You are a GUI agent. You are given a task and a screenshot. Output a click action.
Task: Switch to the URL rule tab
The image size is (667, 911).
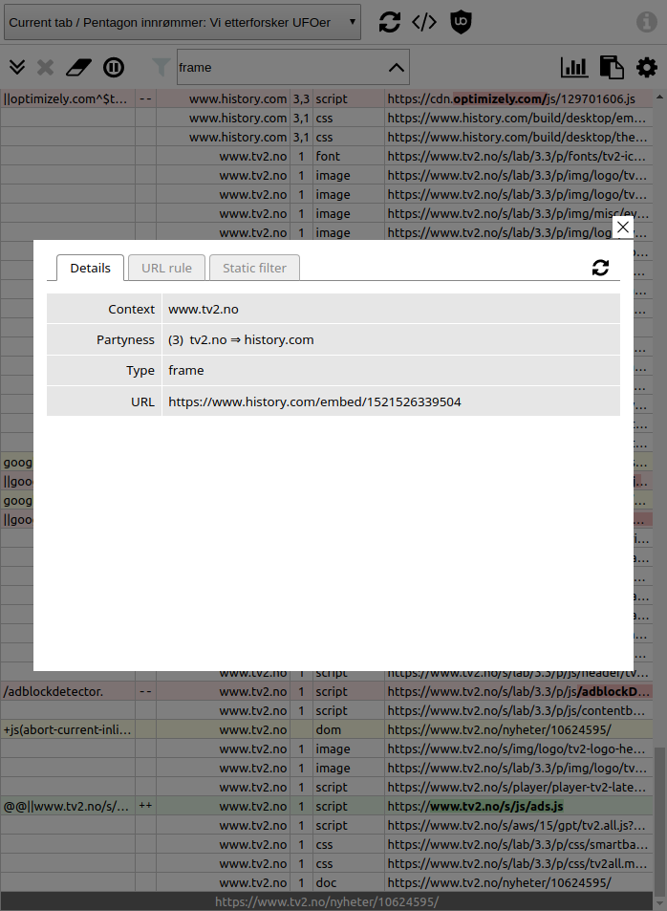tap(166, 268)
